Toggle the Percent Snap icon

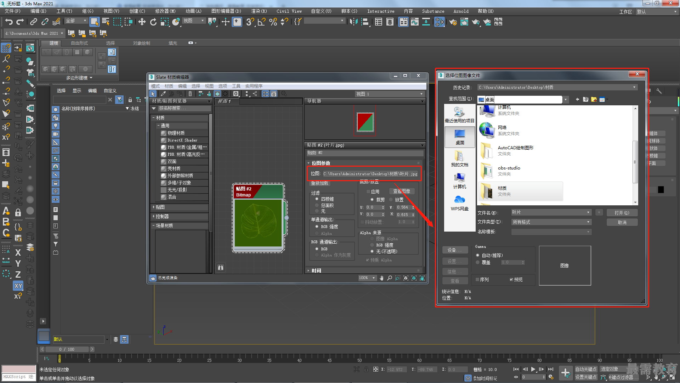(273, 22)
